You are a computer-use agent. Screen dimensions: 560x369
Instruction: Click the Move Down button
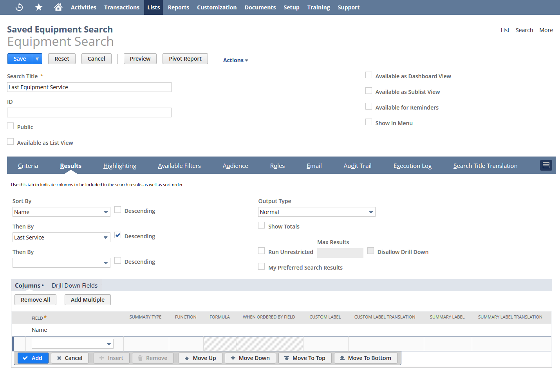tap(250, 358)
